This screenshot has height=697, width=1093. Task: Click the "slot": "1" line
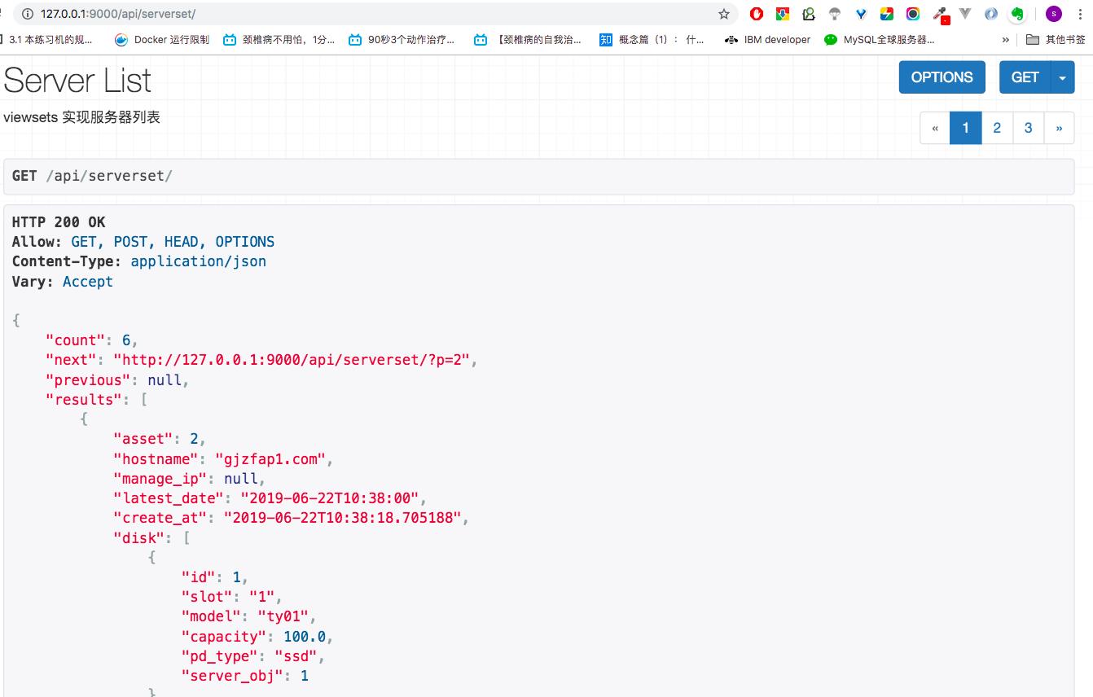[x=231, y=597]
